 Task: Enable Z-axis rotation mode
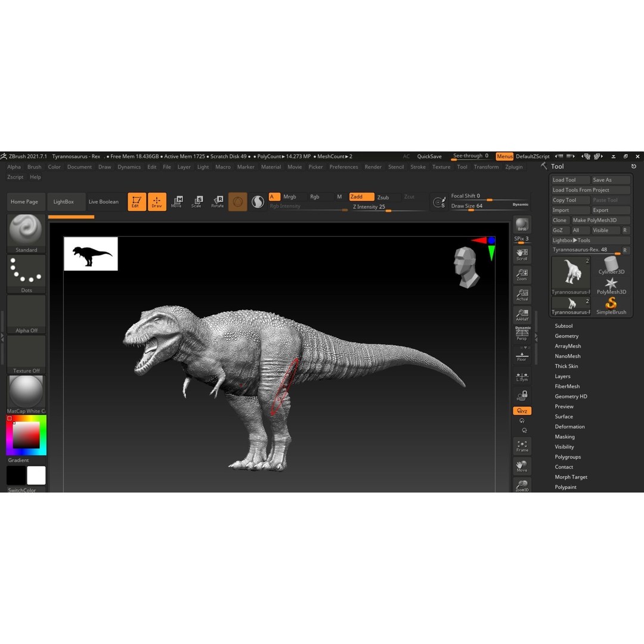click(x=524, y=431)
